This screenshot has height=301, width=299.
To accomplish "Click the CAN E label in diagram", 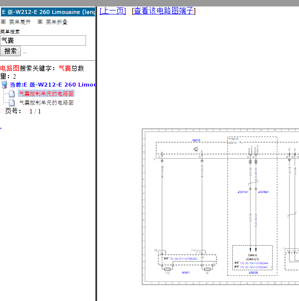I will coord(253,255).
